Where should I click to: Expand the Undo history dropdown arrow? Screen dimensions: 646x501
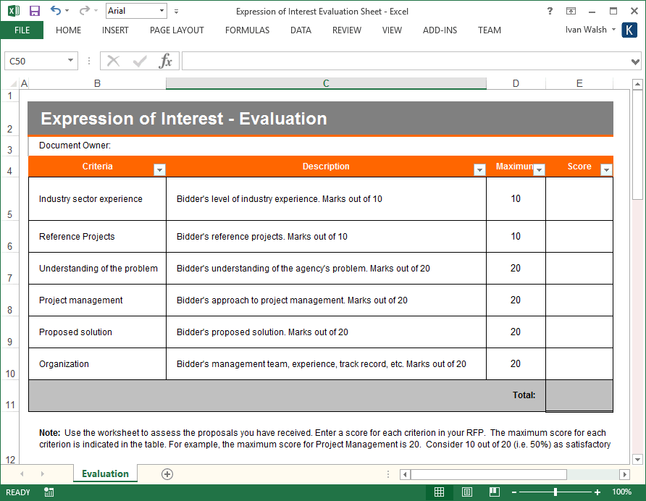[67, 10]
